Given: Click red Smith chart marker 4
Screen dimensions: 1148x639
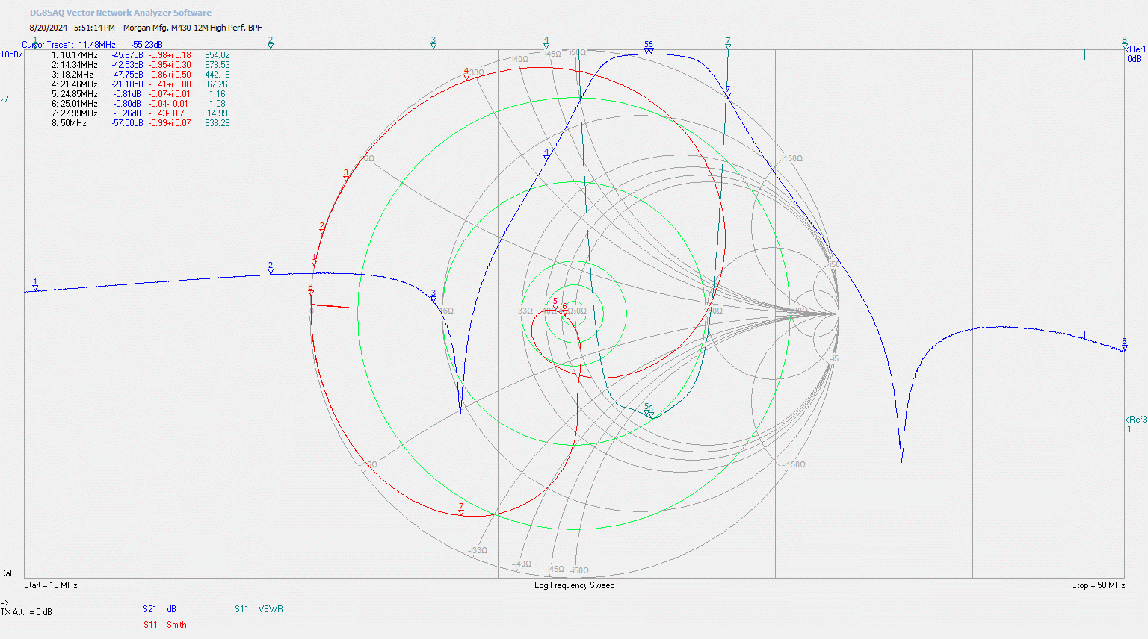Looking at the screenshot, I should [x=466, y=74].
